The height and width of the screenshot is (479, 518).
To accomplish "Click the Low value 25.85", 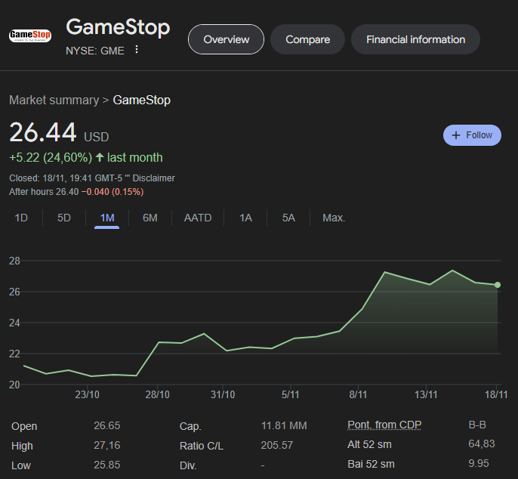I will coord(107,465).
